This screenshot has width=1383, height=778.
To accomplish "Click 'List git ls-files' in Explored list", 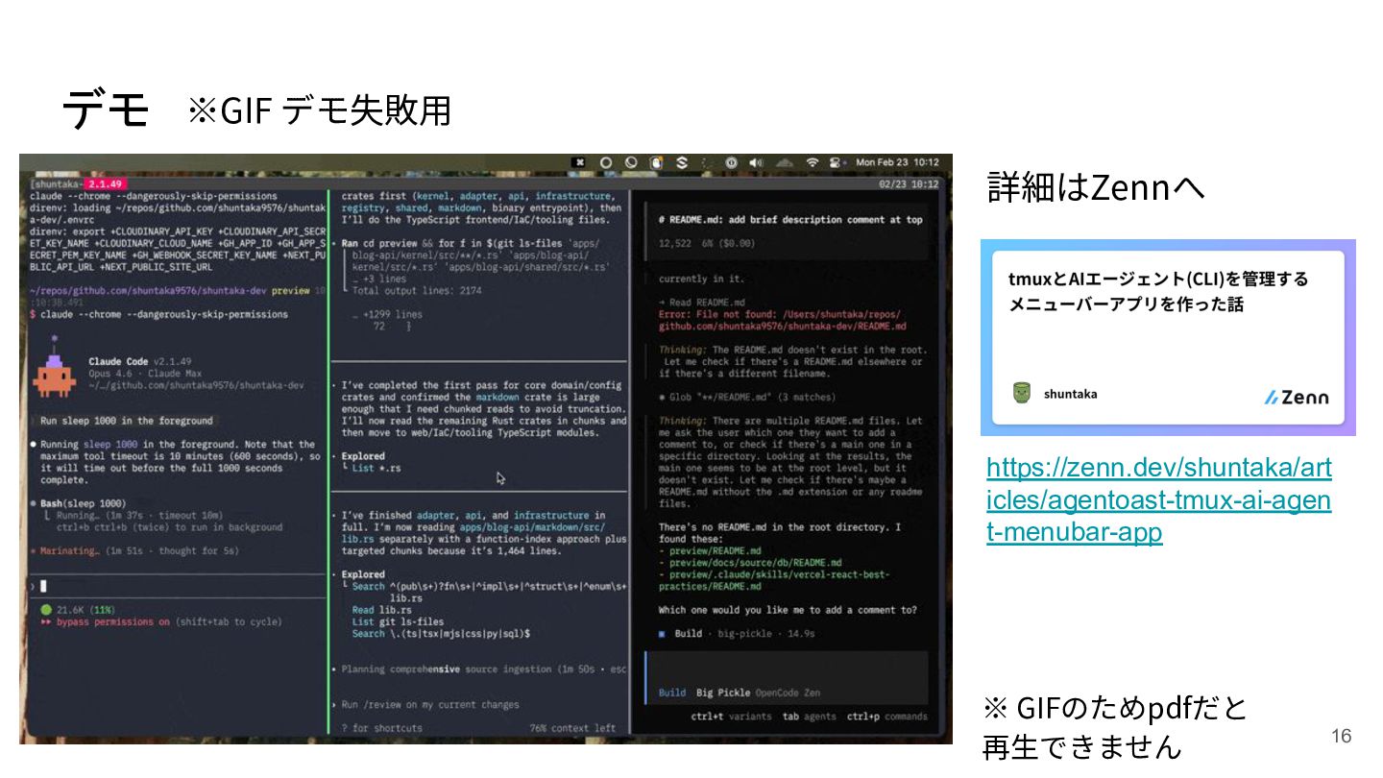I will 398,621.
